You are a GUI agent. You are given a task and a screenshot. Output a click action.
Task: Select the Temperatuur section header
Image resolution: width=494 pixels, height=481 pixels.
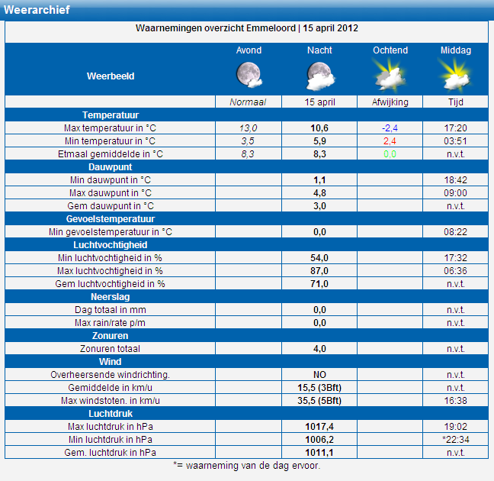(111, 115)
